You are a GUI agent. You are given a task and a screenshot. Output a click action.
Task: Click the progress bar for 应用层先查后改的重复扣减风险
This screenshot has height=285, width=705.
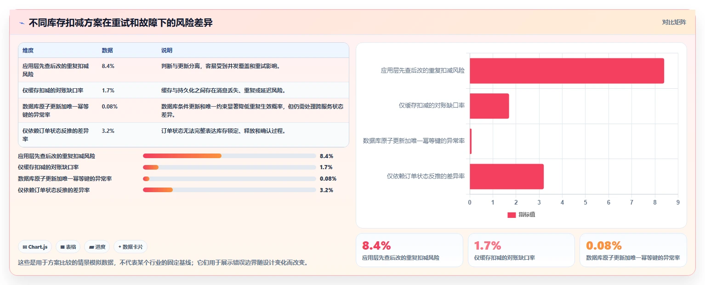(229, 156)
